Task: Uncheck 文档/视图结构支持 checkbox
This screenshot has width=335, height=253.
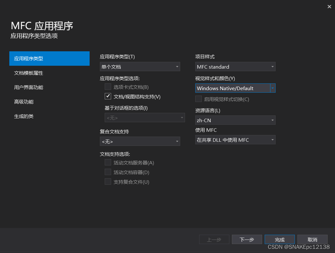Action: (108, 96)
